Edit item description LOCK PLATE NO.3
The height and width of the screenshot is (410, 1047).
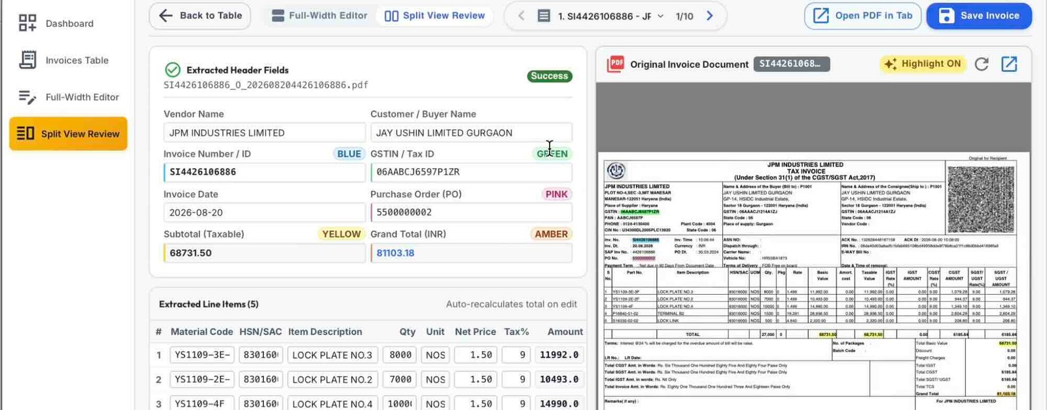click(x=332, y=355)
